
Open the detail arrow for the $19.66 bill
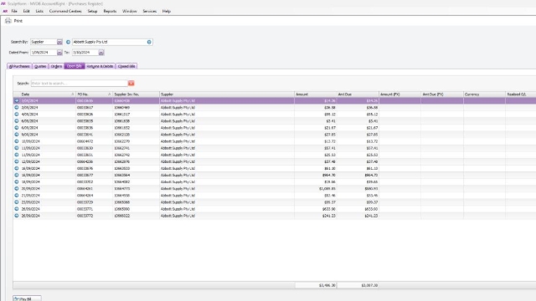click(x=17, y=182)
